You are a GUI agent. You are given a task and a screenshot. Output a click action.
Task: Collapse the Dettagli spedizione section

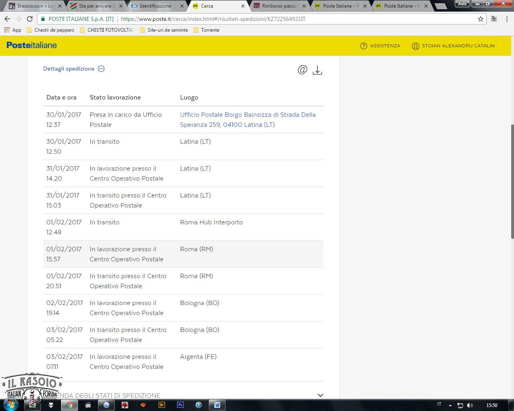(x=74, y=69)
